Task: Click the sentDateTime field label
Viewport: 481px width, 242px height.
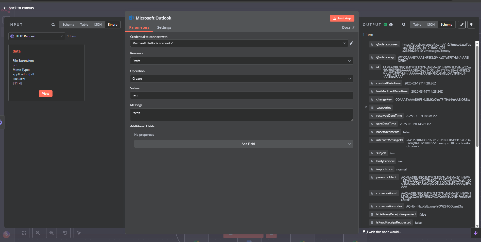Action: pyautogui.click(x=386, y=124)
